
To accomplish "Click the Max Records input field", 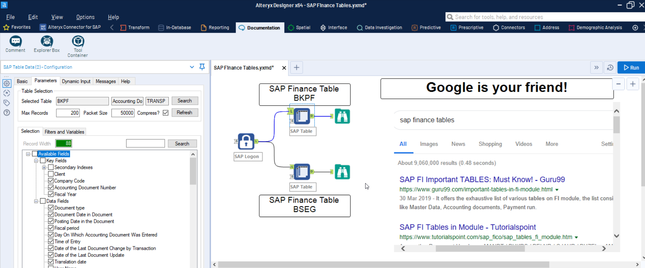I will pyautogui.click(x=68, y=113).
